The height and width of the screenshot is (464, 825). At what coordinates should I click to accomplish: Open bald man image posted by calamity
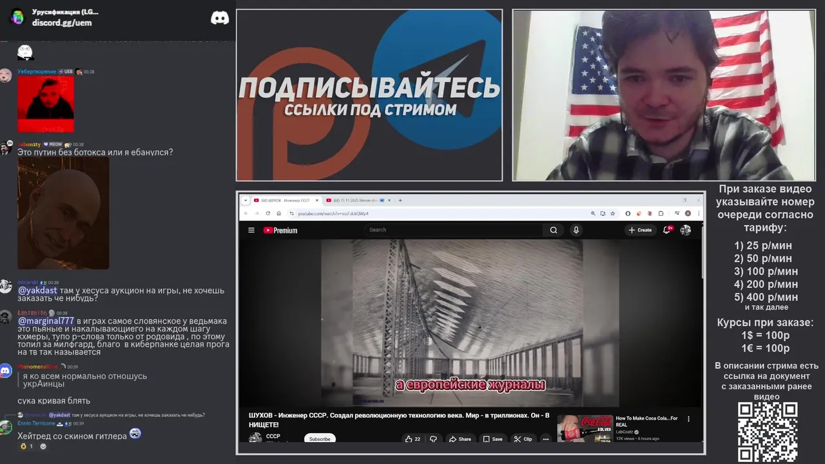click(x=63, y=214)
